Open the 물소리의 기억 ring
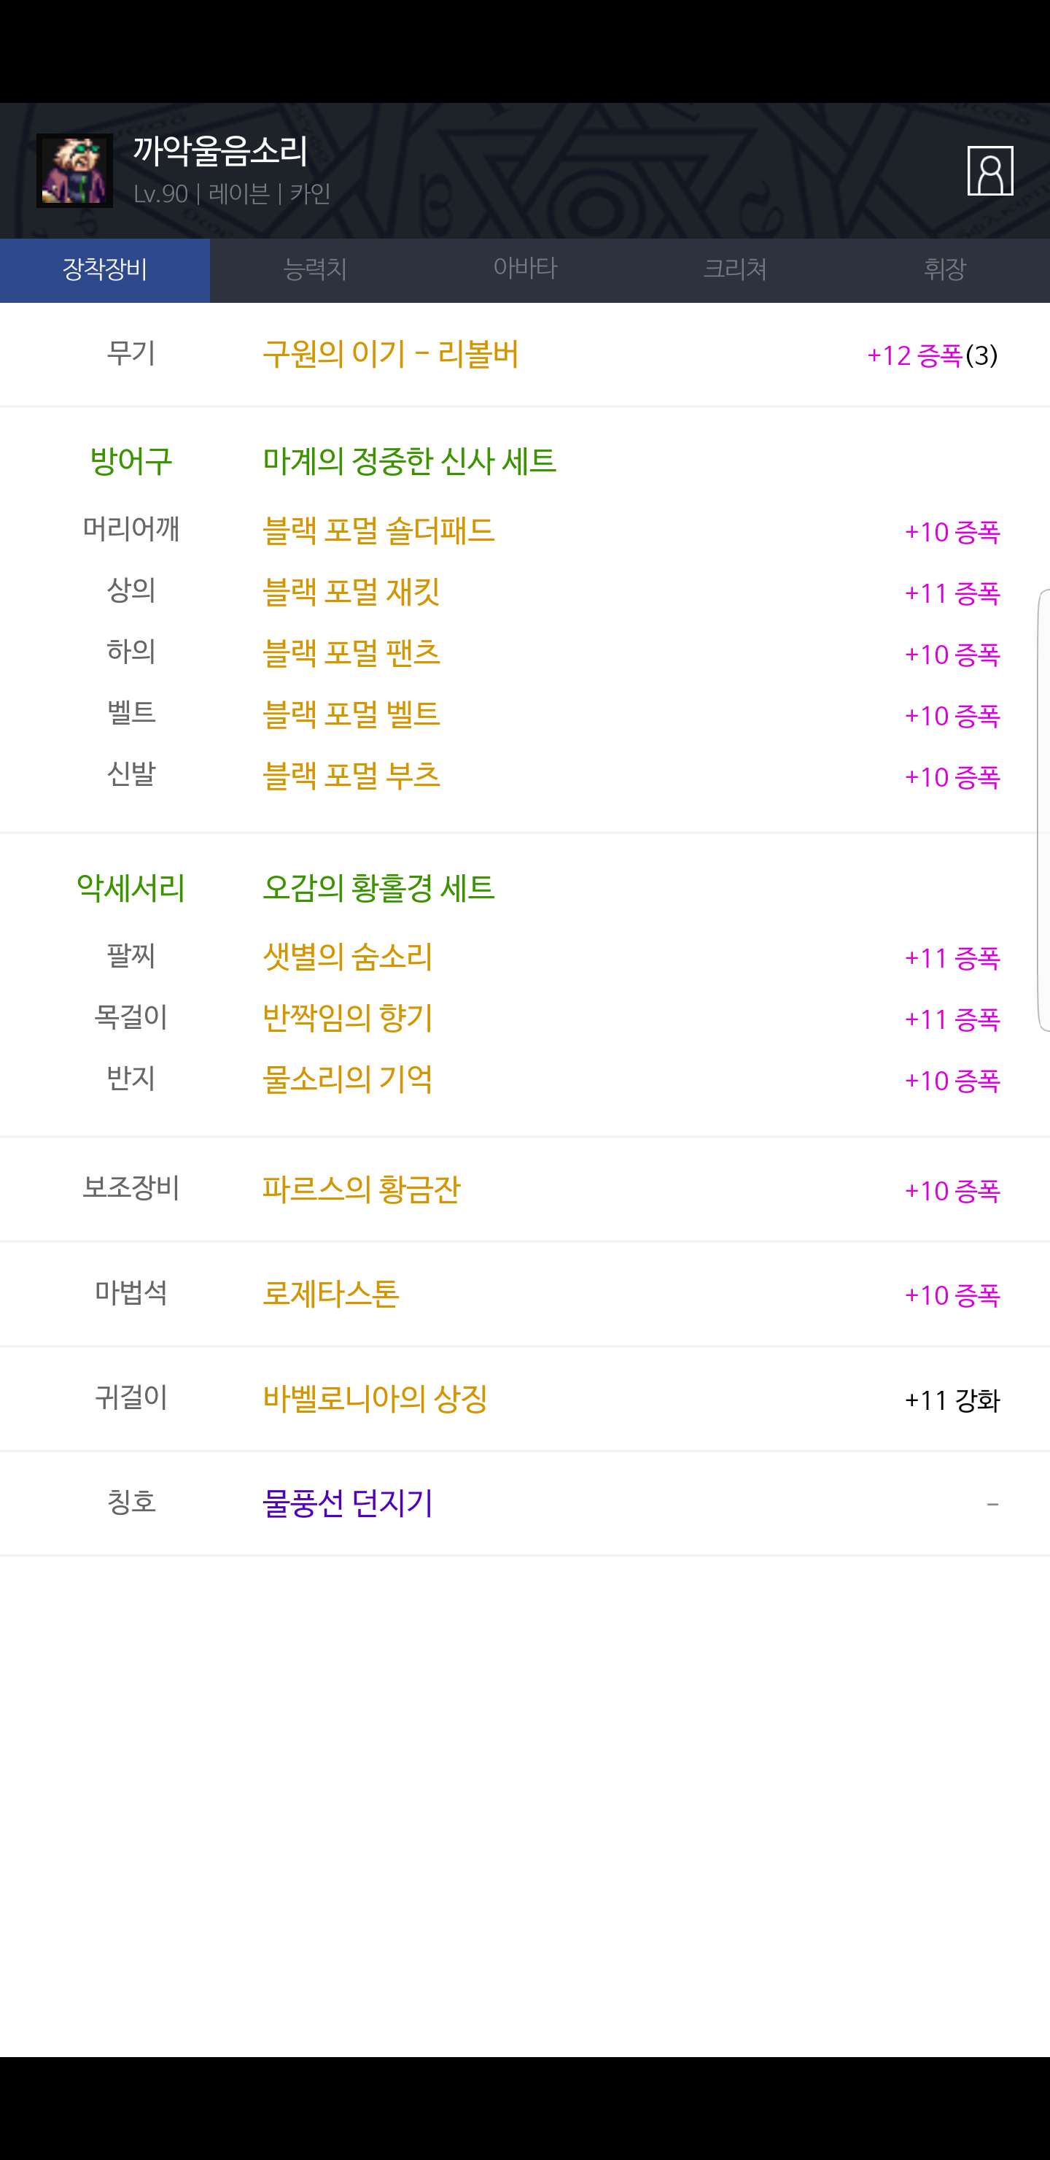 click(348, 1079)
